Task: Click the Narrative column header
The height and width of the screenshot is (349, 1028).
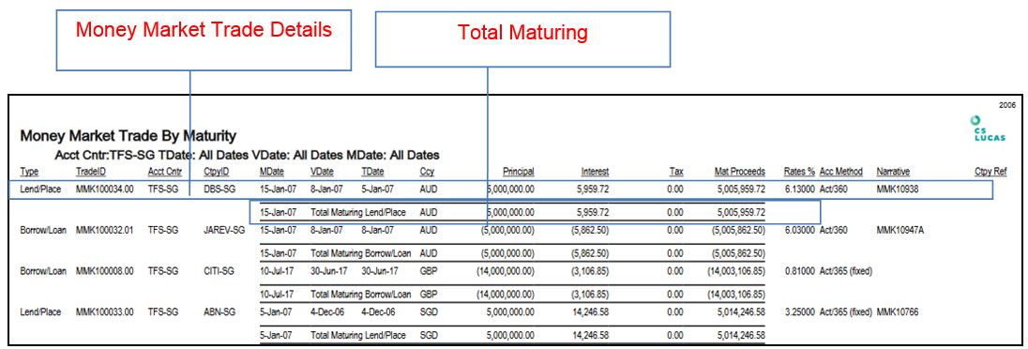Action: (893, 172)
